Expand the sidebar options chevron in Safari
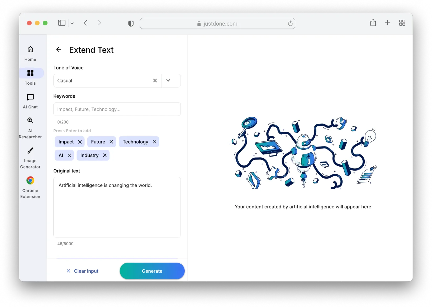This screenshot has height=307, width=432. 72,23
